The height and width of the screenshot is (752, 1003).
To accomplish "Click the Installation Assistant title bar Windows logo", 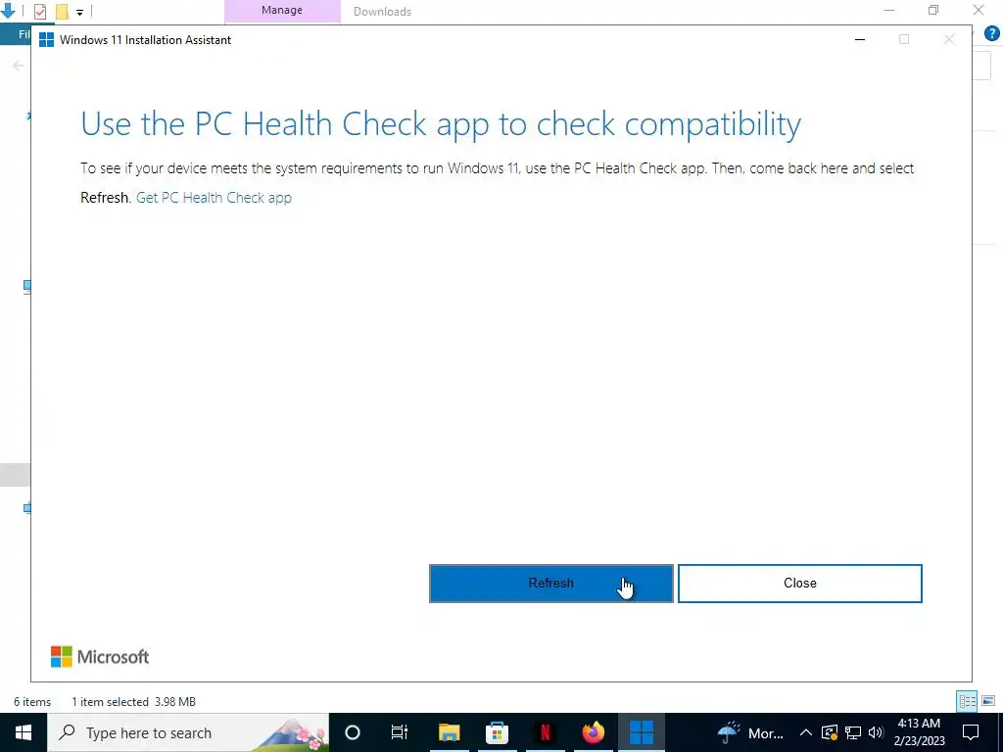I will [x=46, y=39].
